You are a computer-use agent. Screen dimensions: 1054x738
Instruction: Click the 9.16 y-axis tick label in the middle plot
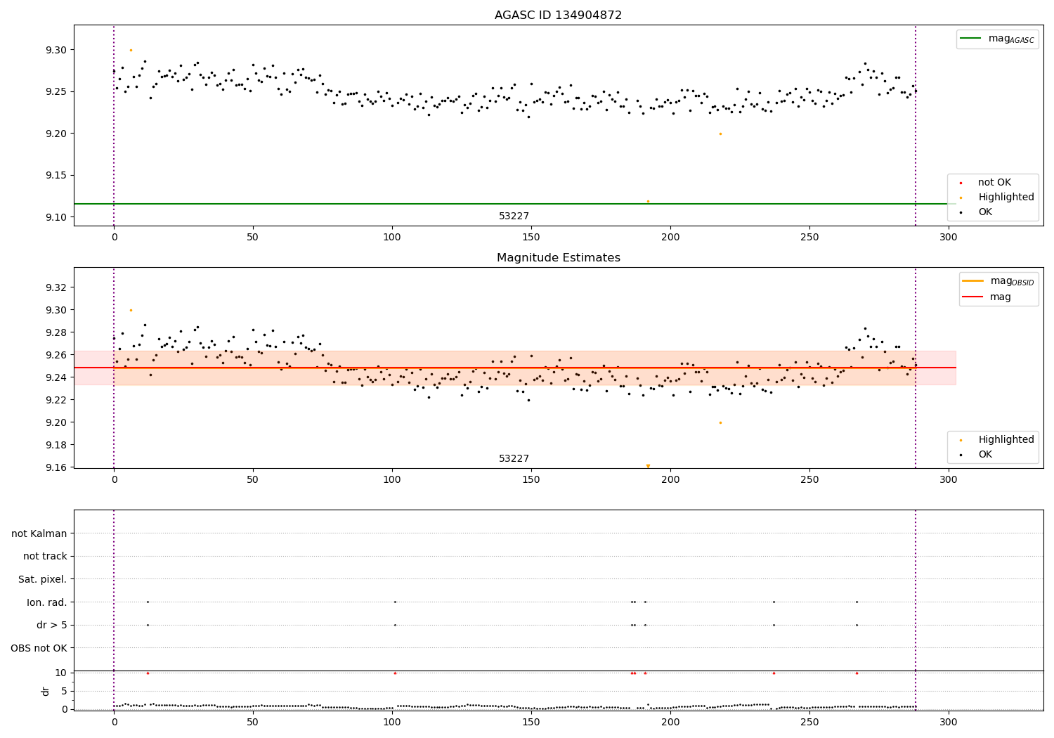(57, 467)
